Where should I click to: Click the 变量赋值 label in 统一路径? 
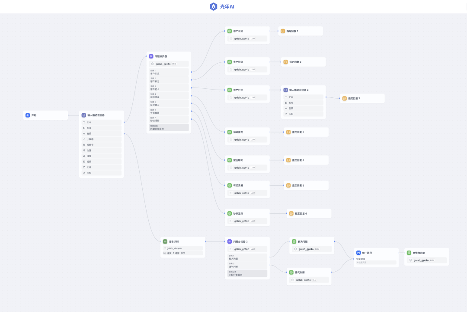tap(361, 259)
